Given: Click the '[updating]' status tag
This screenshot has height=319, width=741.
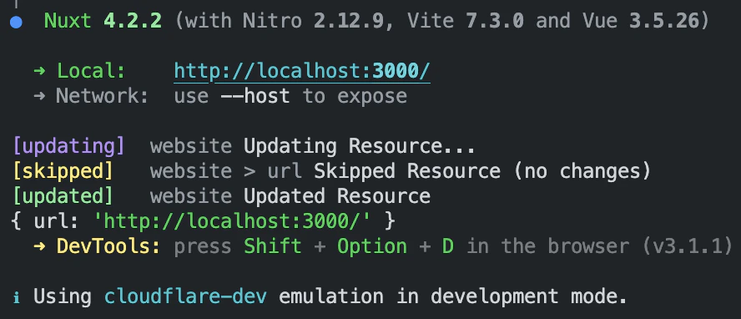Looking at the screenshot, I should [x=68, y=146].
